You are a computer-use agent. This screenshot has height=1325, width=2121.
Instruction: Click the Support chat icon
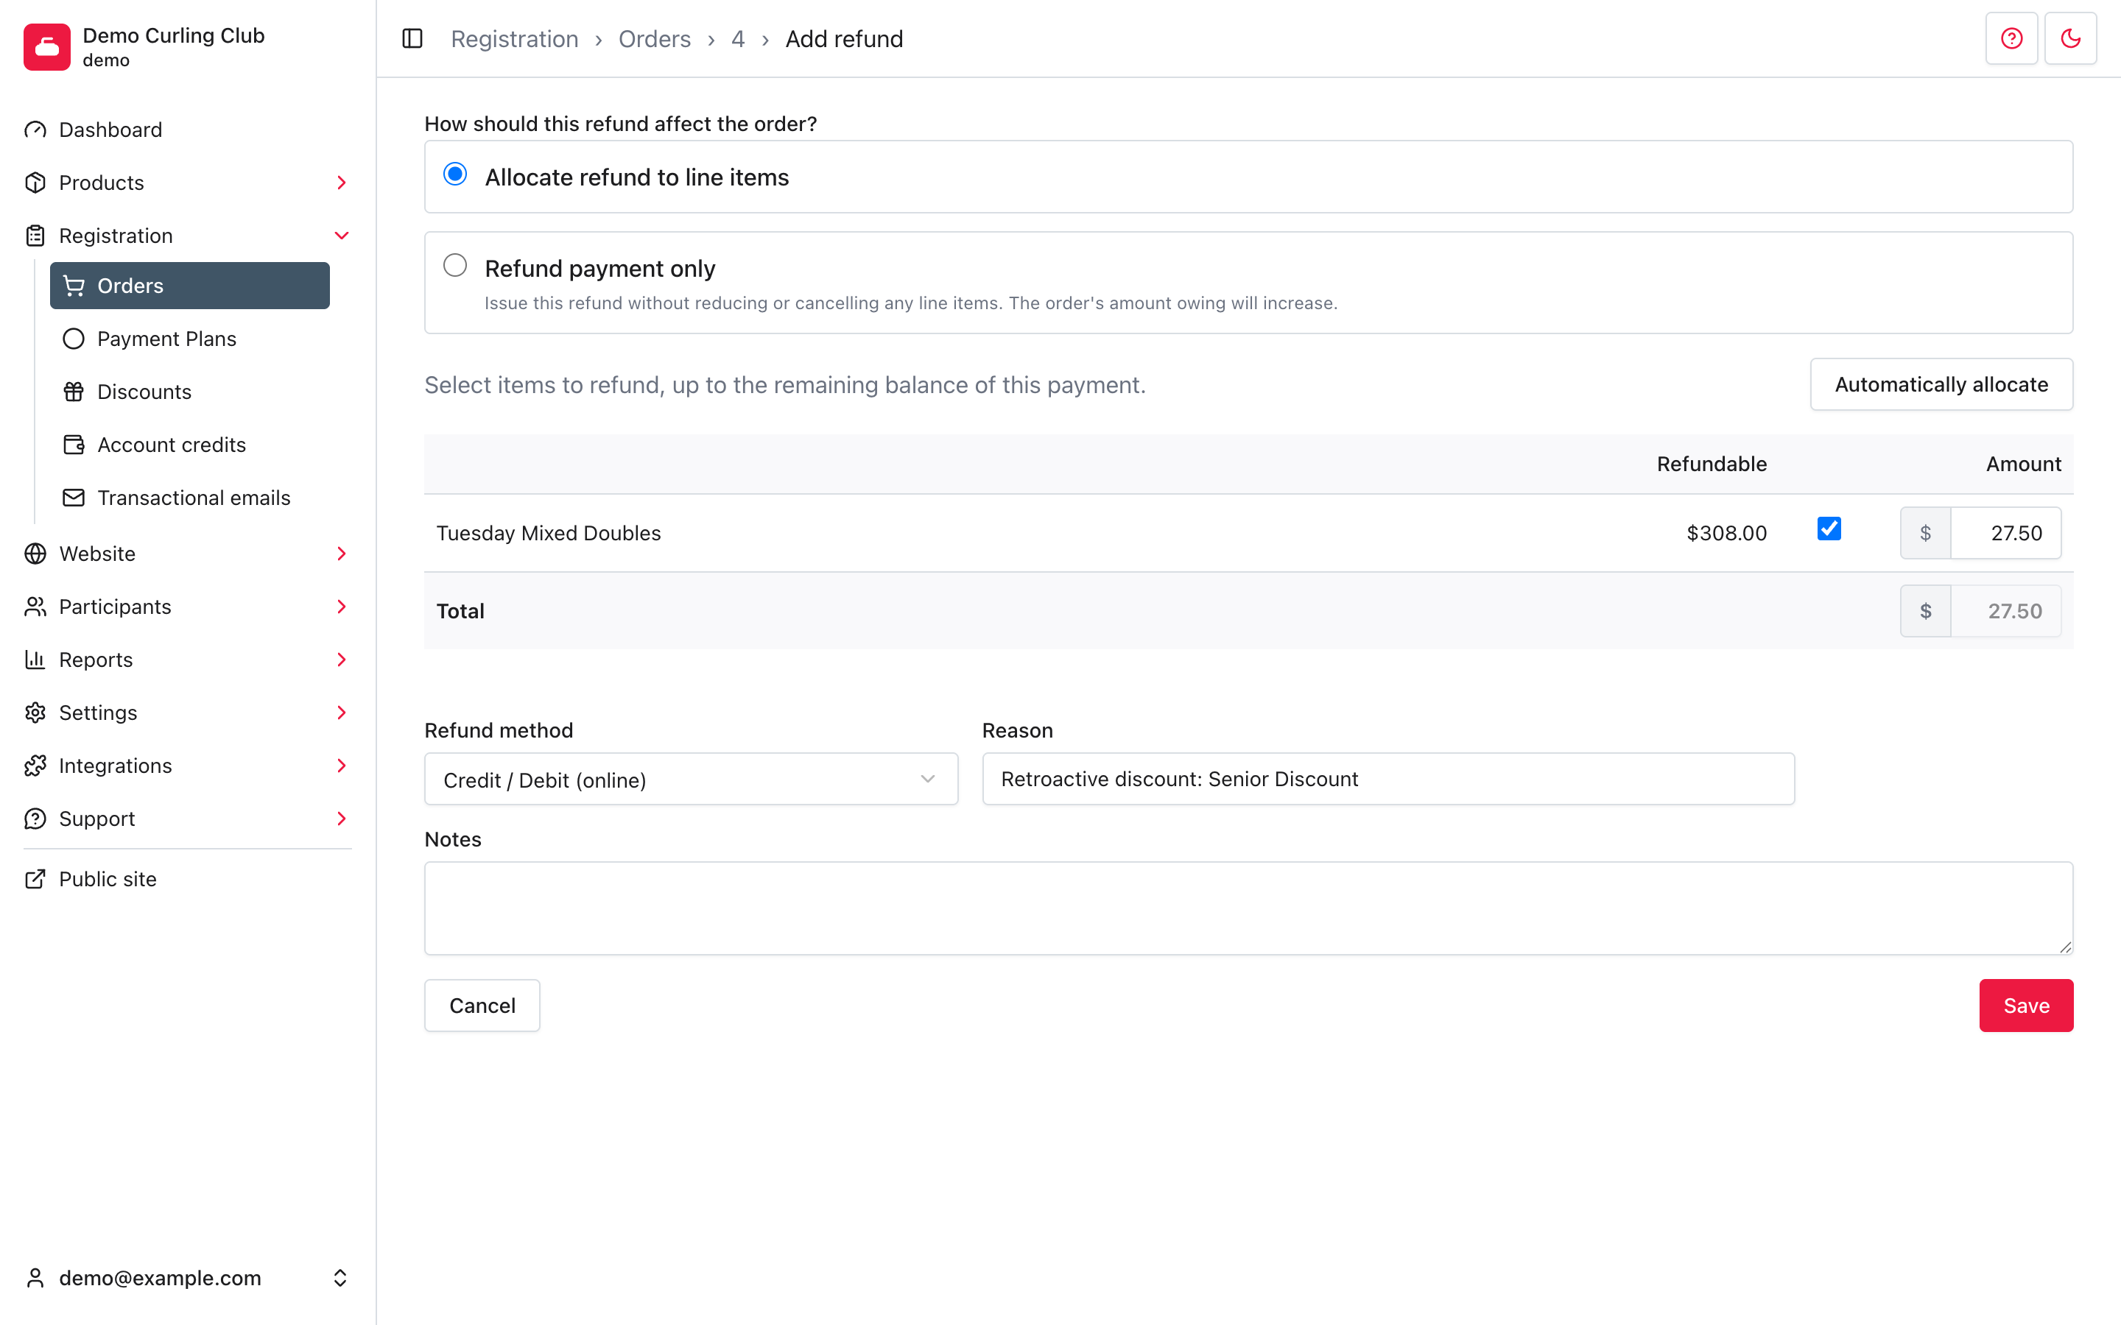pyautogui.click(x=35, y=819)
